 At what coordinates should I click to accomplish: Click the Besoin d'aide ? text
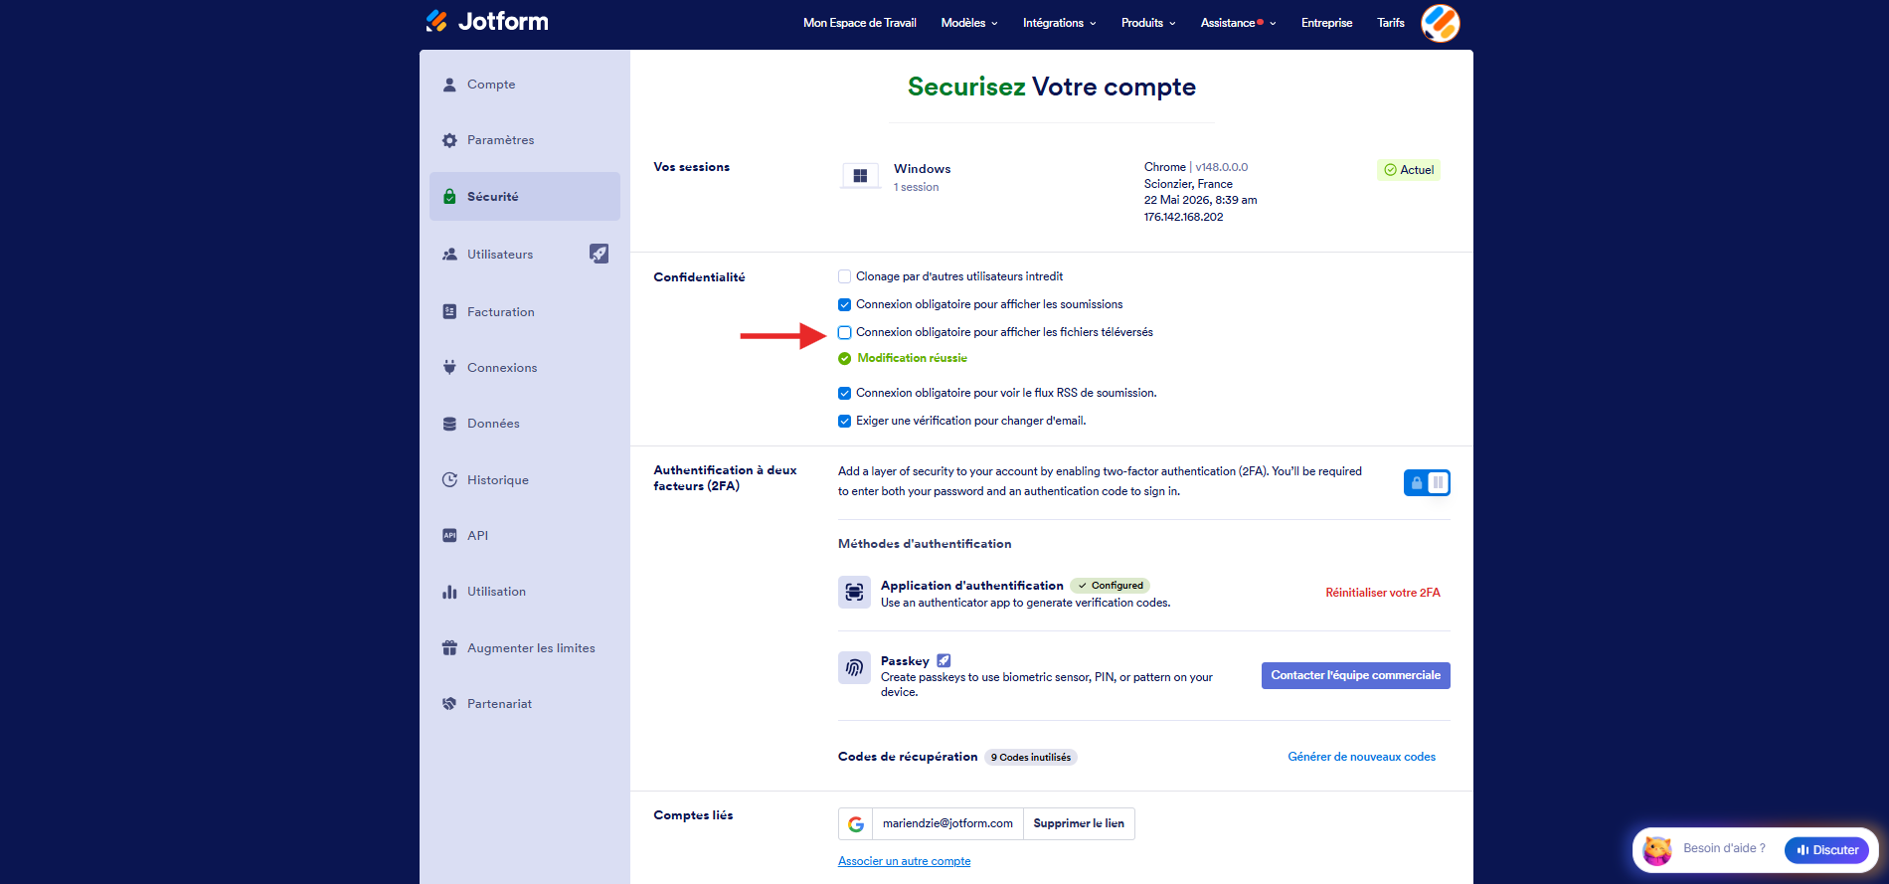click(x=1725, y=849)
